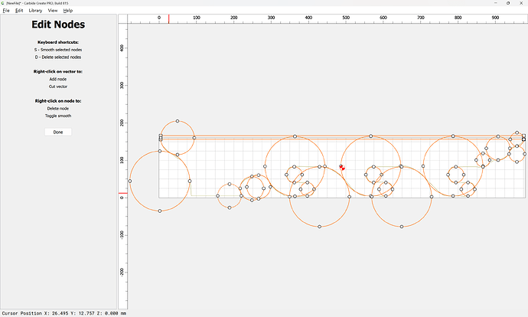Select the bottom node of the large left circle
Viewport: 528px width, 317px height.
pyautogui.click(x=160, y=211)
